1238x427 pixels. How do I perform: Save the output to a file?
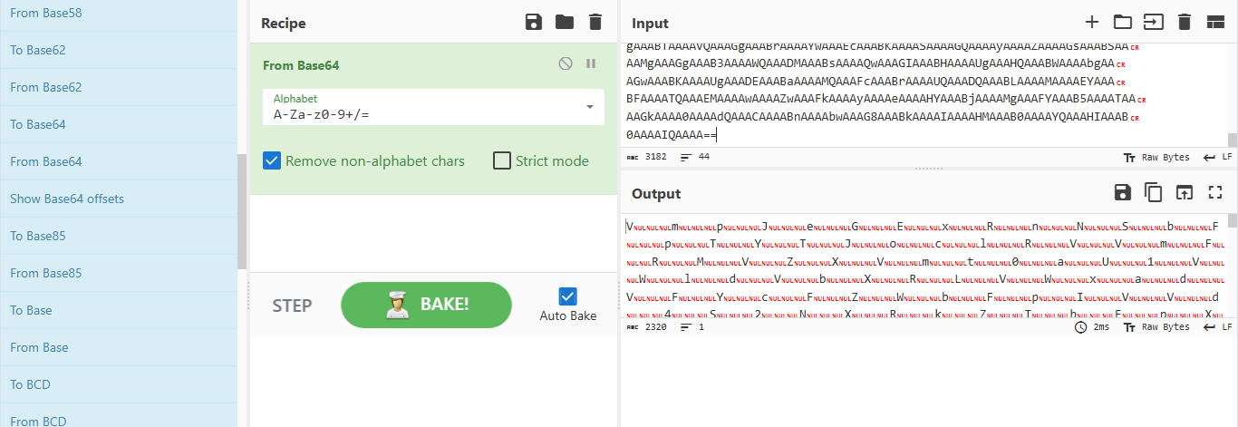tap(1122, 192)
